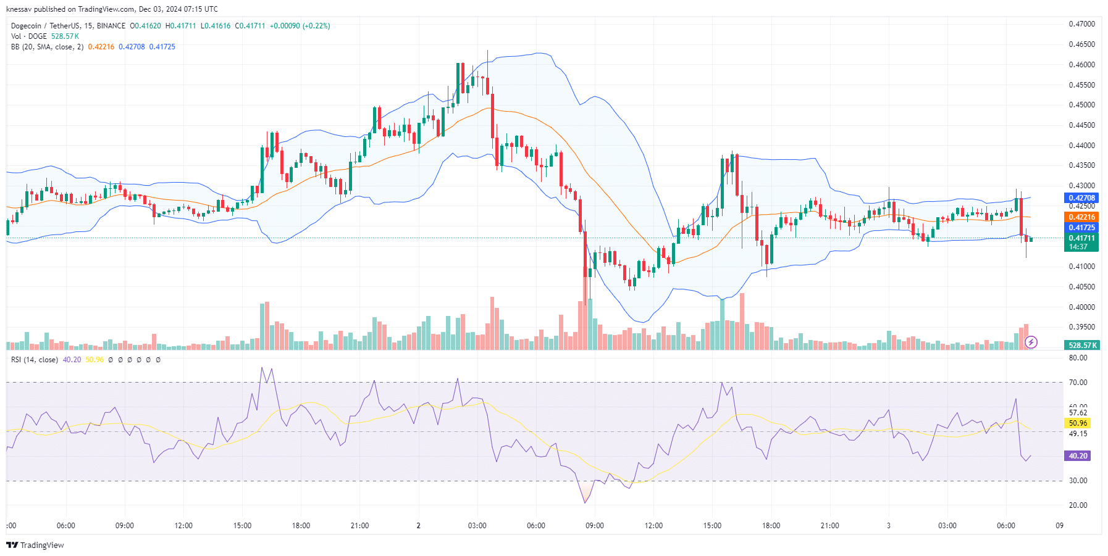Click the 0.44000 price axis label
Viewport: 1108px width, 556px height.
[1081, 146]
